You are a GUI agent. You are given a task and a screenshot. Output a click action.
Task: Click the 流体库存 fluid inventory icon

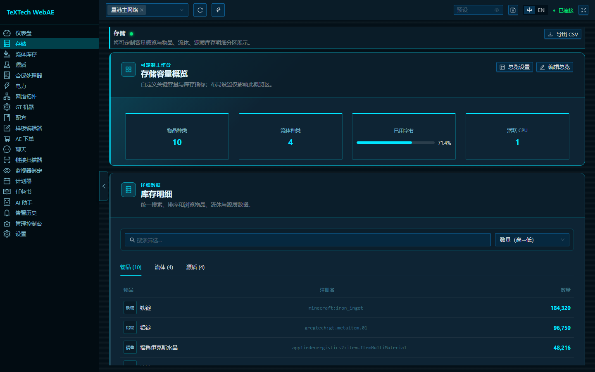coord(7,54)
